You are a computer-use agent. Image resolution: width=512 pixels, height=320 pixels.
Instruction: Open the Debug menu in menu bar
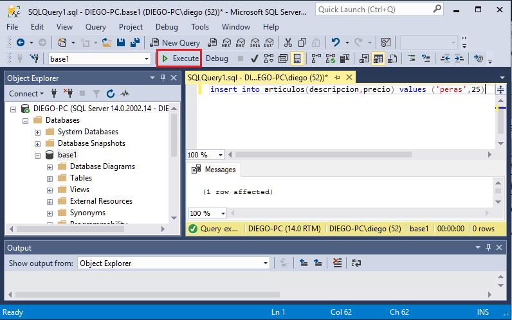click(167, 27)
